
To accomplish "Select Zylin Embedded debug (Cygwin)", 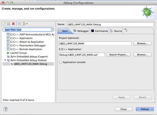I will pos(29,57).
